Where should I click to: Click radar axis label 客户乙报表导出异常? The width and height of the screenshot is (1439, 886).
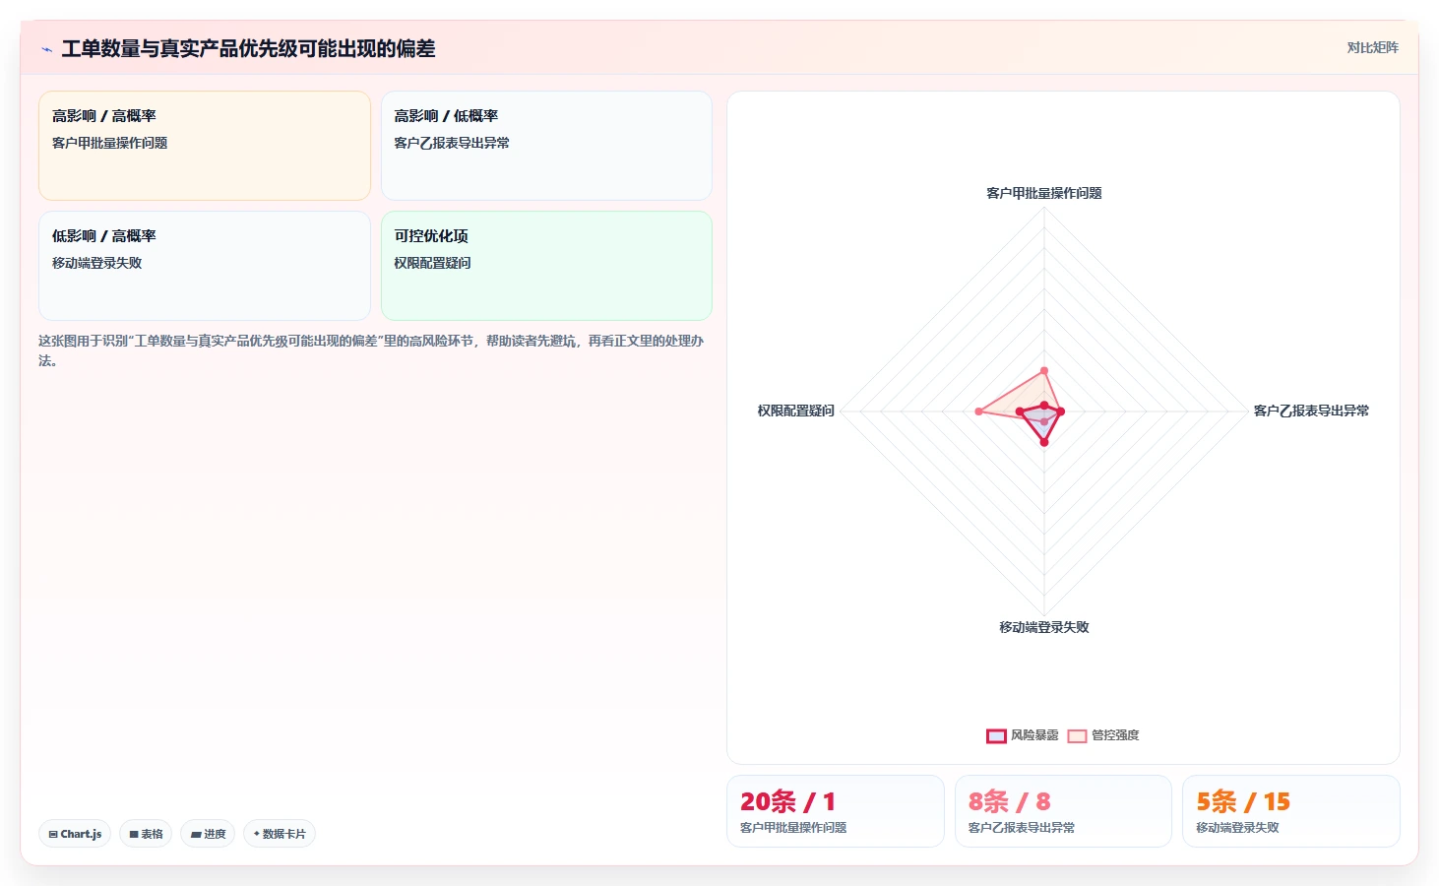click(1311, 411)
